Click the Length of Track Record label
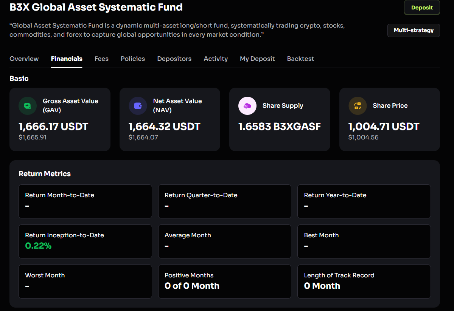 (x=339, y=275)
